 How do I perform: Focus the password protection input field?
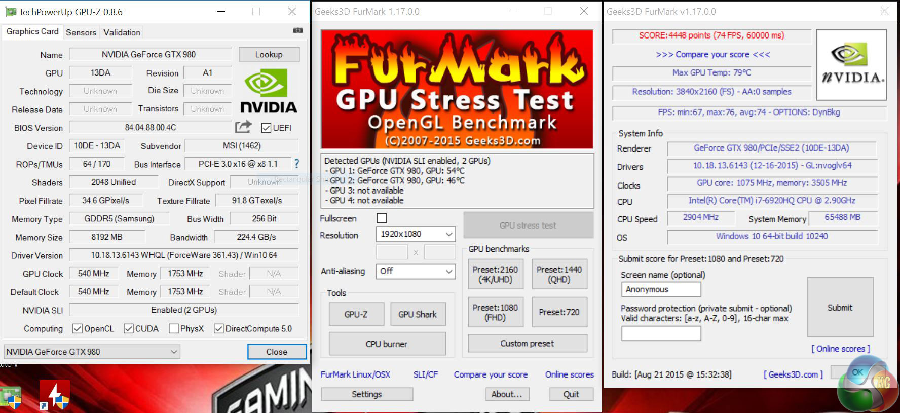click(661, 333)
